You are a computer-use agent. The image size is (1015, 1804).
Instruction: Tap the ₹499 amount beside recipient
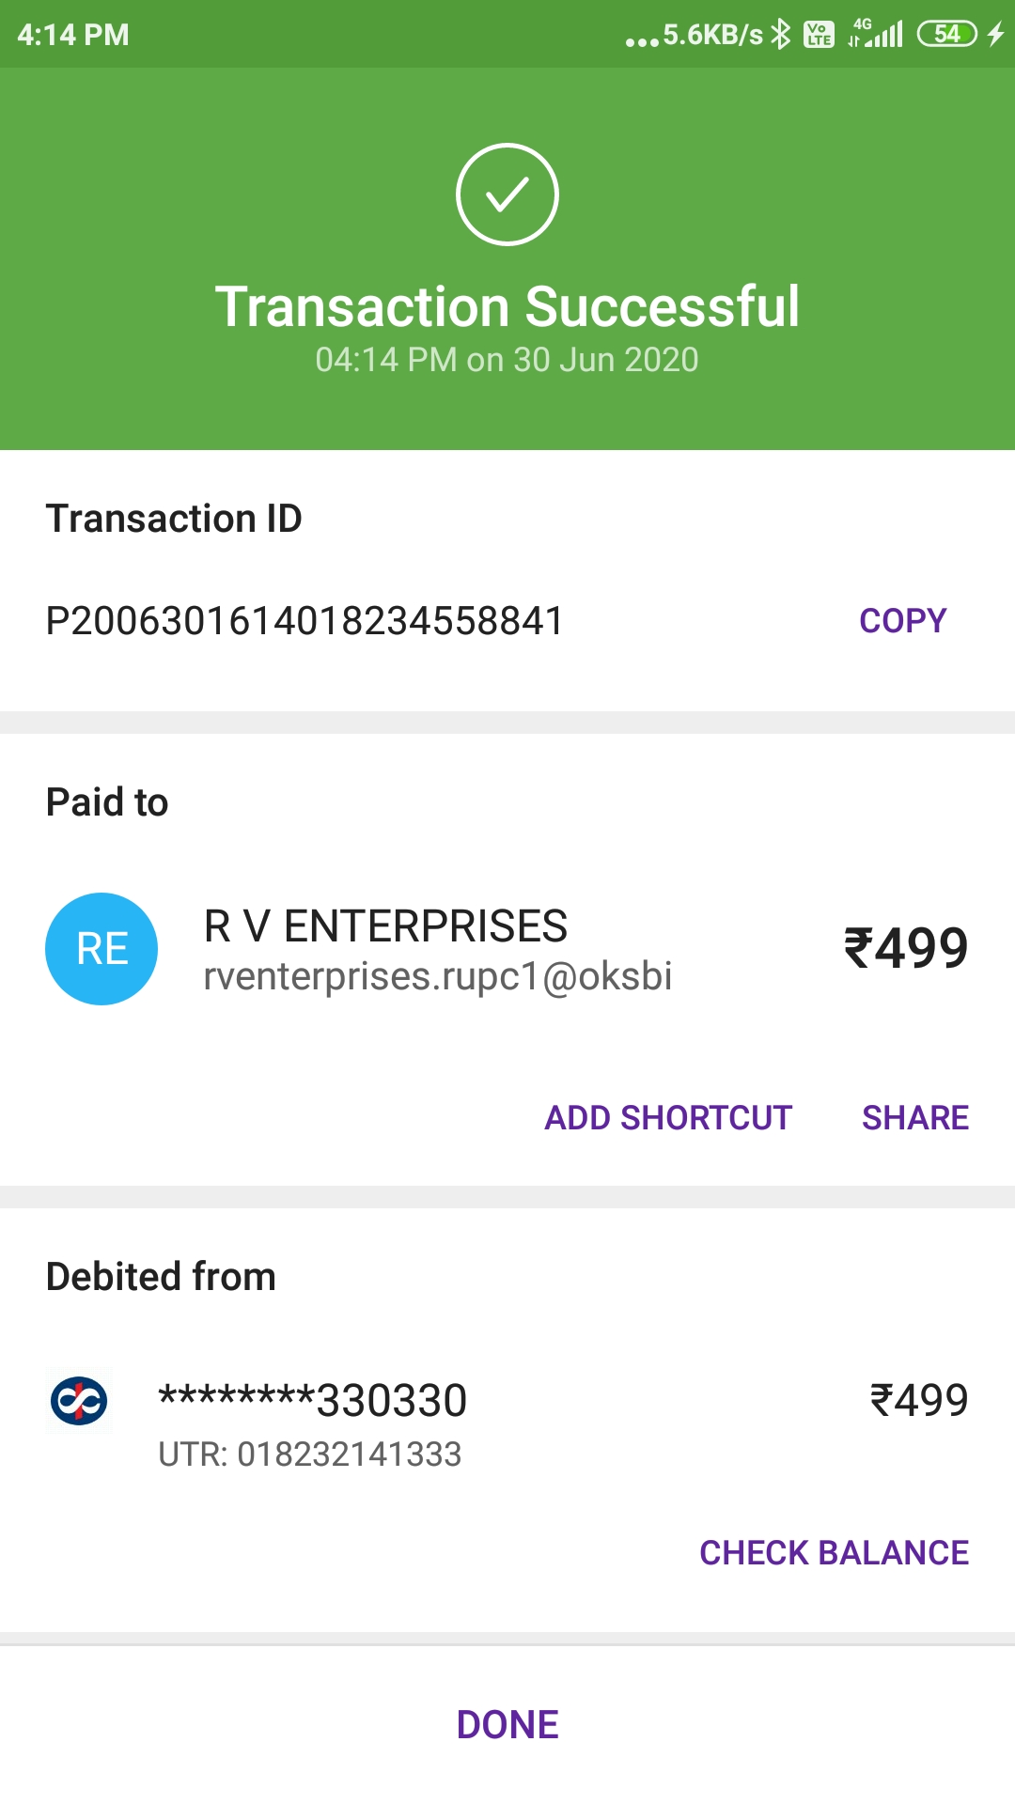pyautogui.click(x=905, y=947)
